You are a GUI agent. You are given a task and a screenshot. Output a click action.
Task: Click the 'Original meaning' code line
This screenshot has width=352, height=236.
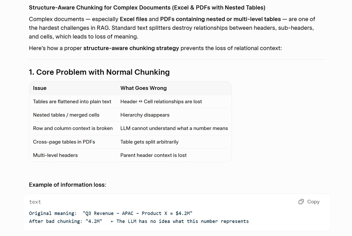(x=111, y=213)
